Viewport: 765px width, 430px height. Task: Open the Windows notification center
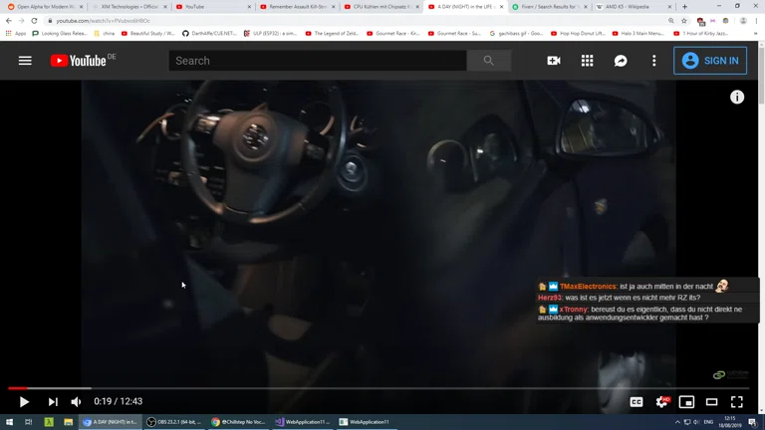(x=753, y=422)
